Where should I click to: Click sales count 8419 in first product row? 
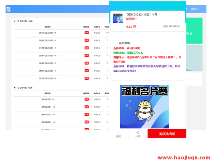click(x=107, y=33)
